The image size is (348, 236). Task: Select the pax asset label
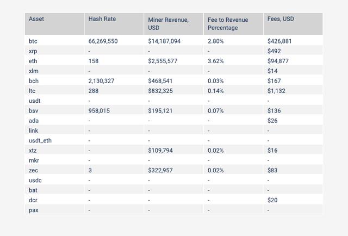tap(34, 210)
